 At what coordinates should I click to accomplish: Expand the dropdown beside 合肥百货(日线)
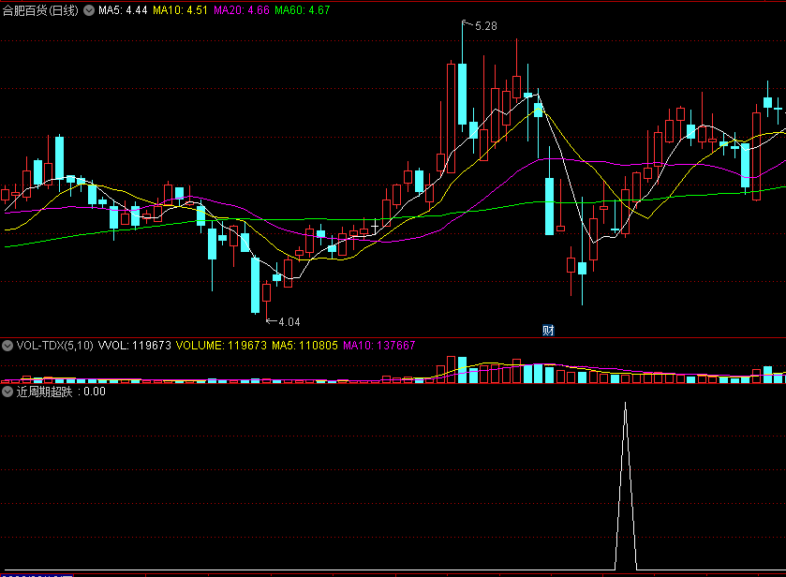(89, 10)
